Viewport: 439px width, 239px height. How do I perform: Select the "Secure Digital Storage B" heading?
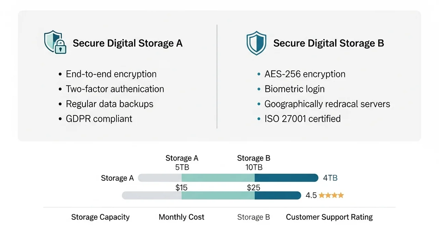point(328,43)
